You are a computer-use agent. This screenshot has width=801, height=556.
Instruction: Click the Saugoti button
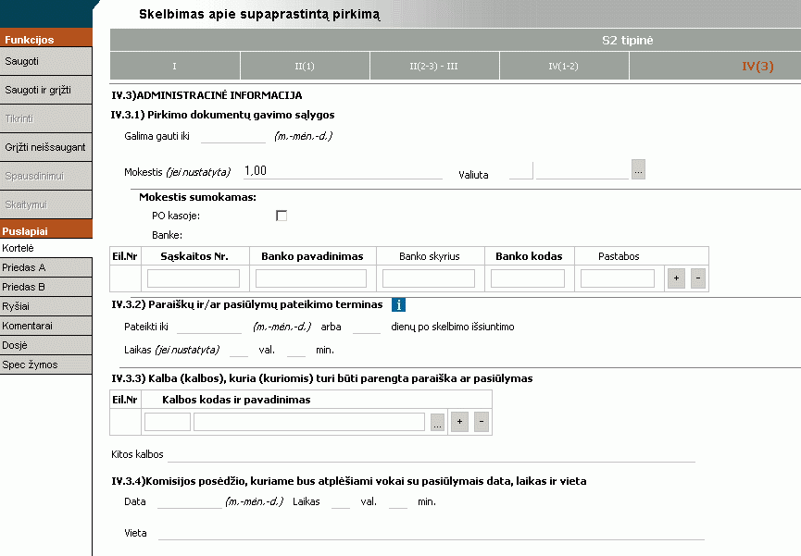(x=46, y=61)
